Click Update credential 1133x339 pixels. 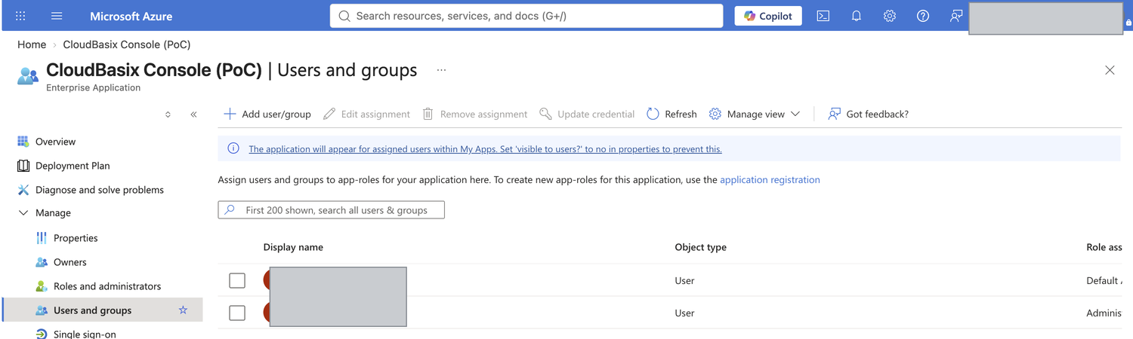587,114
